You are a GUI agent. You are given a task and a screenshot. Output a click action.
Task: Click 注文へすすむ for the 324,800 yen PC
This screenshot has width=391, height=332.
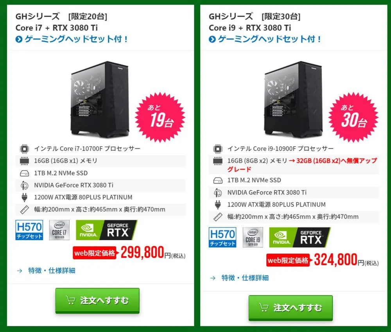pos(291,308)
